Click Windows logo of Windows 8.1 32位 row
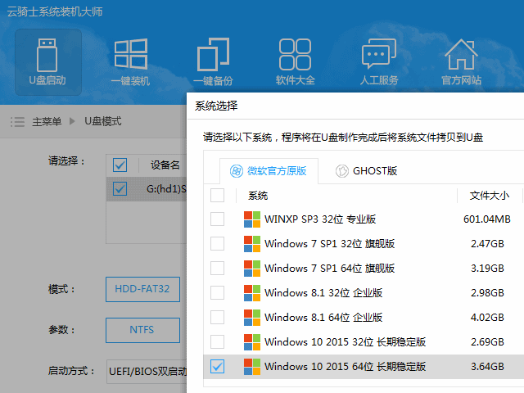The image size is (524, 393). (252, 293)
